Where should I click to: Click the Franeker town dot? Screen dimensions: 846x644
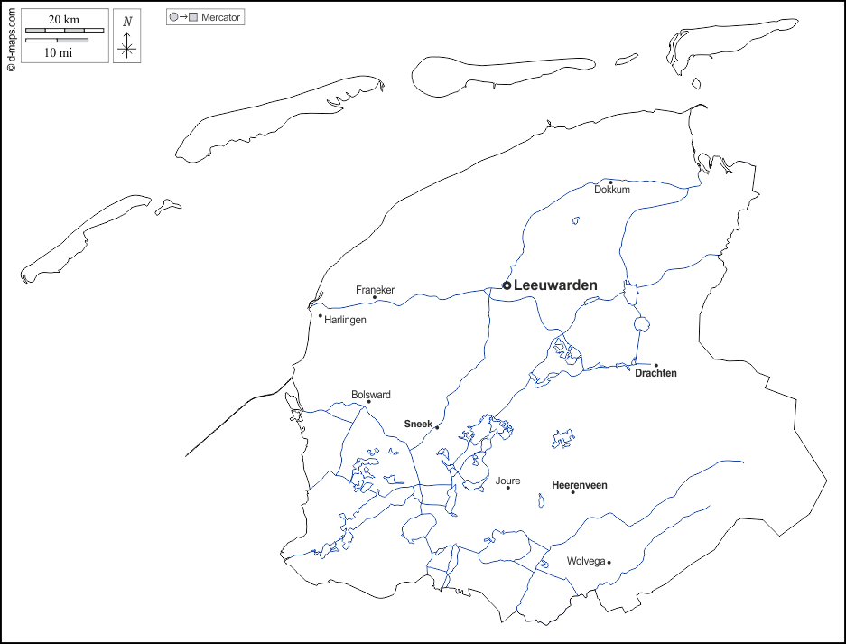click(375, 297)
